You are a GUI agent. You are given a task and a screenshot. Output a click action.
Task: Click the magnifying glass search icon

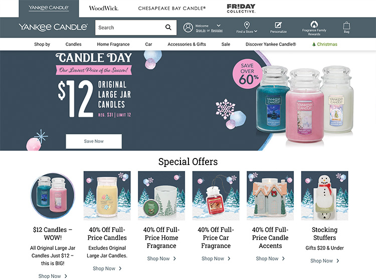168,27
